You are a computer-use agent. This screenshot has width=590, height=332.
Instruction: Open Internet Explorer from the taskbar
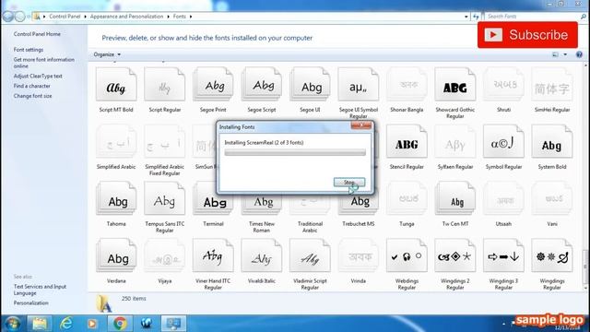point(66,324)
